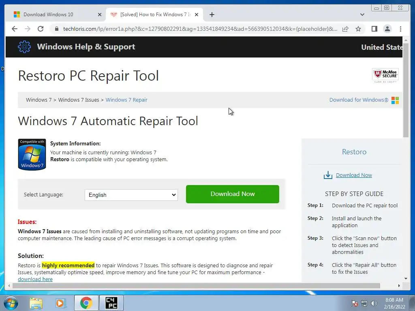Click the scroll left arrow at the bottom

(x=9, y=285)
